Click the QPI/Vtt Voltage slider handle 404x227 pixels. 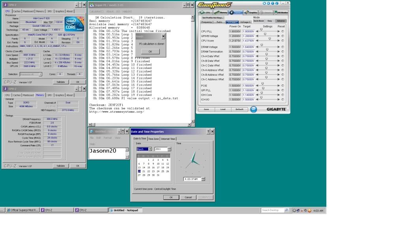[x=265, y=34]
